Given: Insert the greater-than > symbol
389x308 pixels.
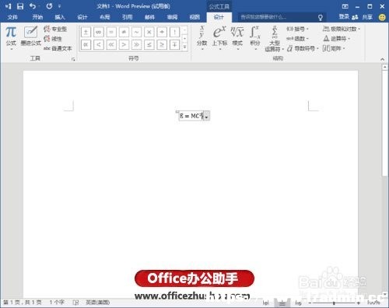Looking at the screenshot, I should click(124, 45).
